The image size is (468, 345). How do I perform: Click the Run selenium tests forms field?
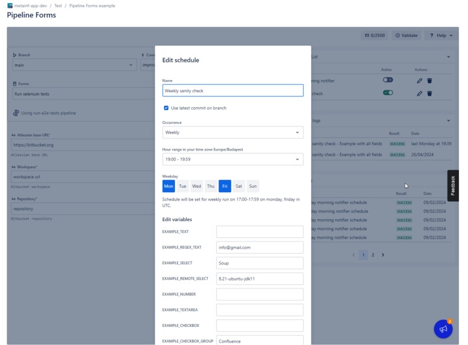[x=84, y=94]
